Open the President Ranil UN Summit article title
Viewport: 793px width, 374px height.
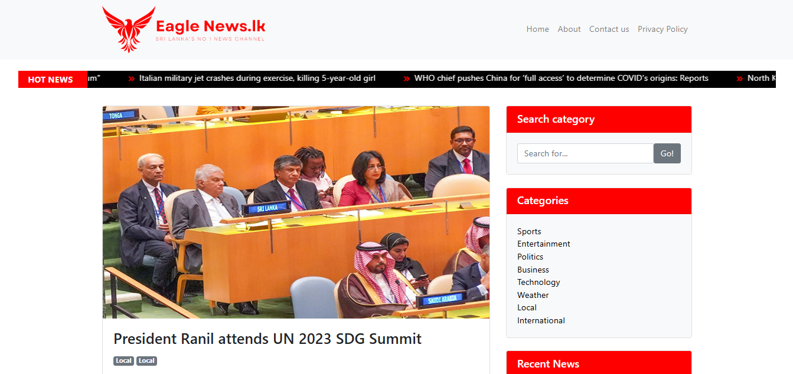267,339
